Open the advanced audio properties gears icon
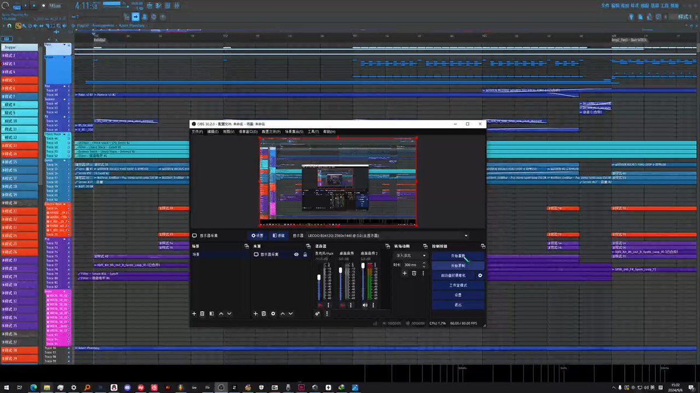 [x=318, y=314]
